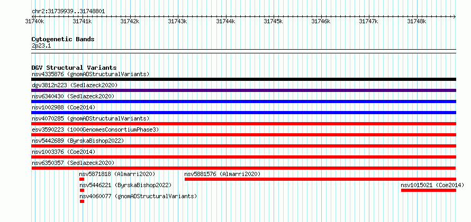Click the blue nsv6340430 variant bar
471x222 pixels.
pyautogui.click(x=243, y=101)
